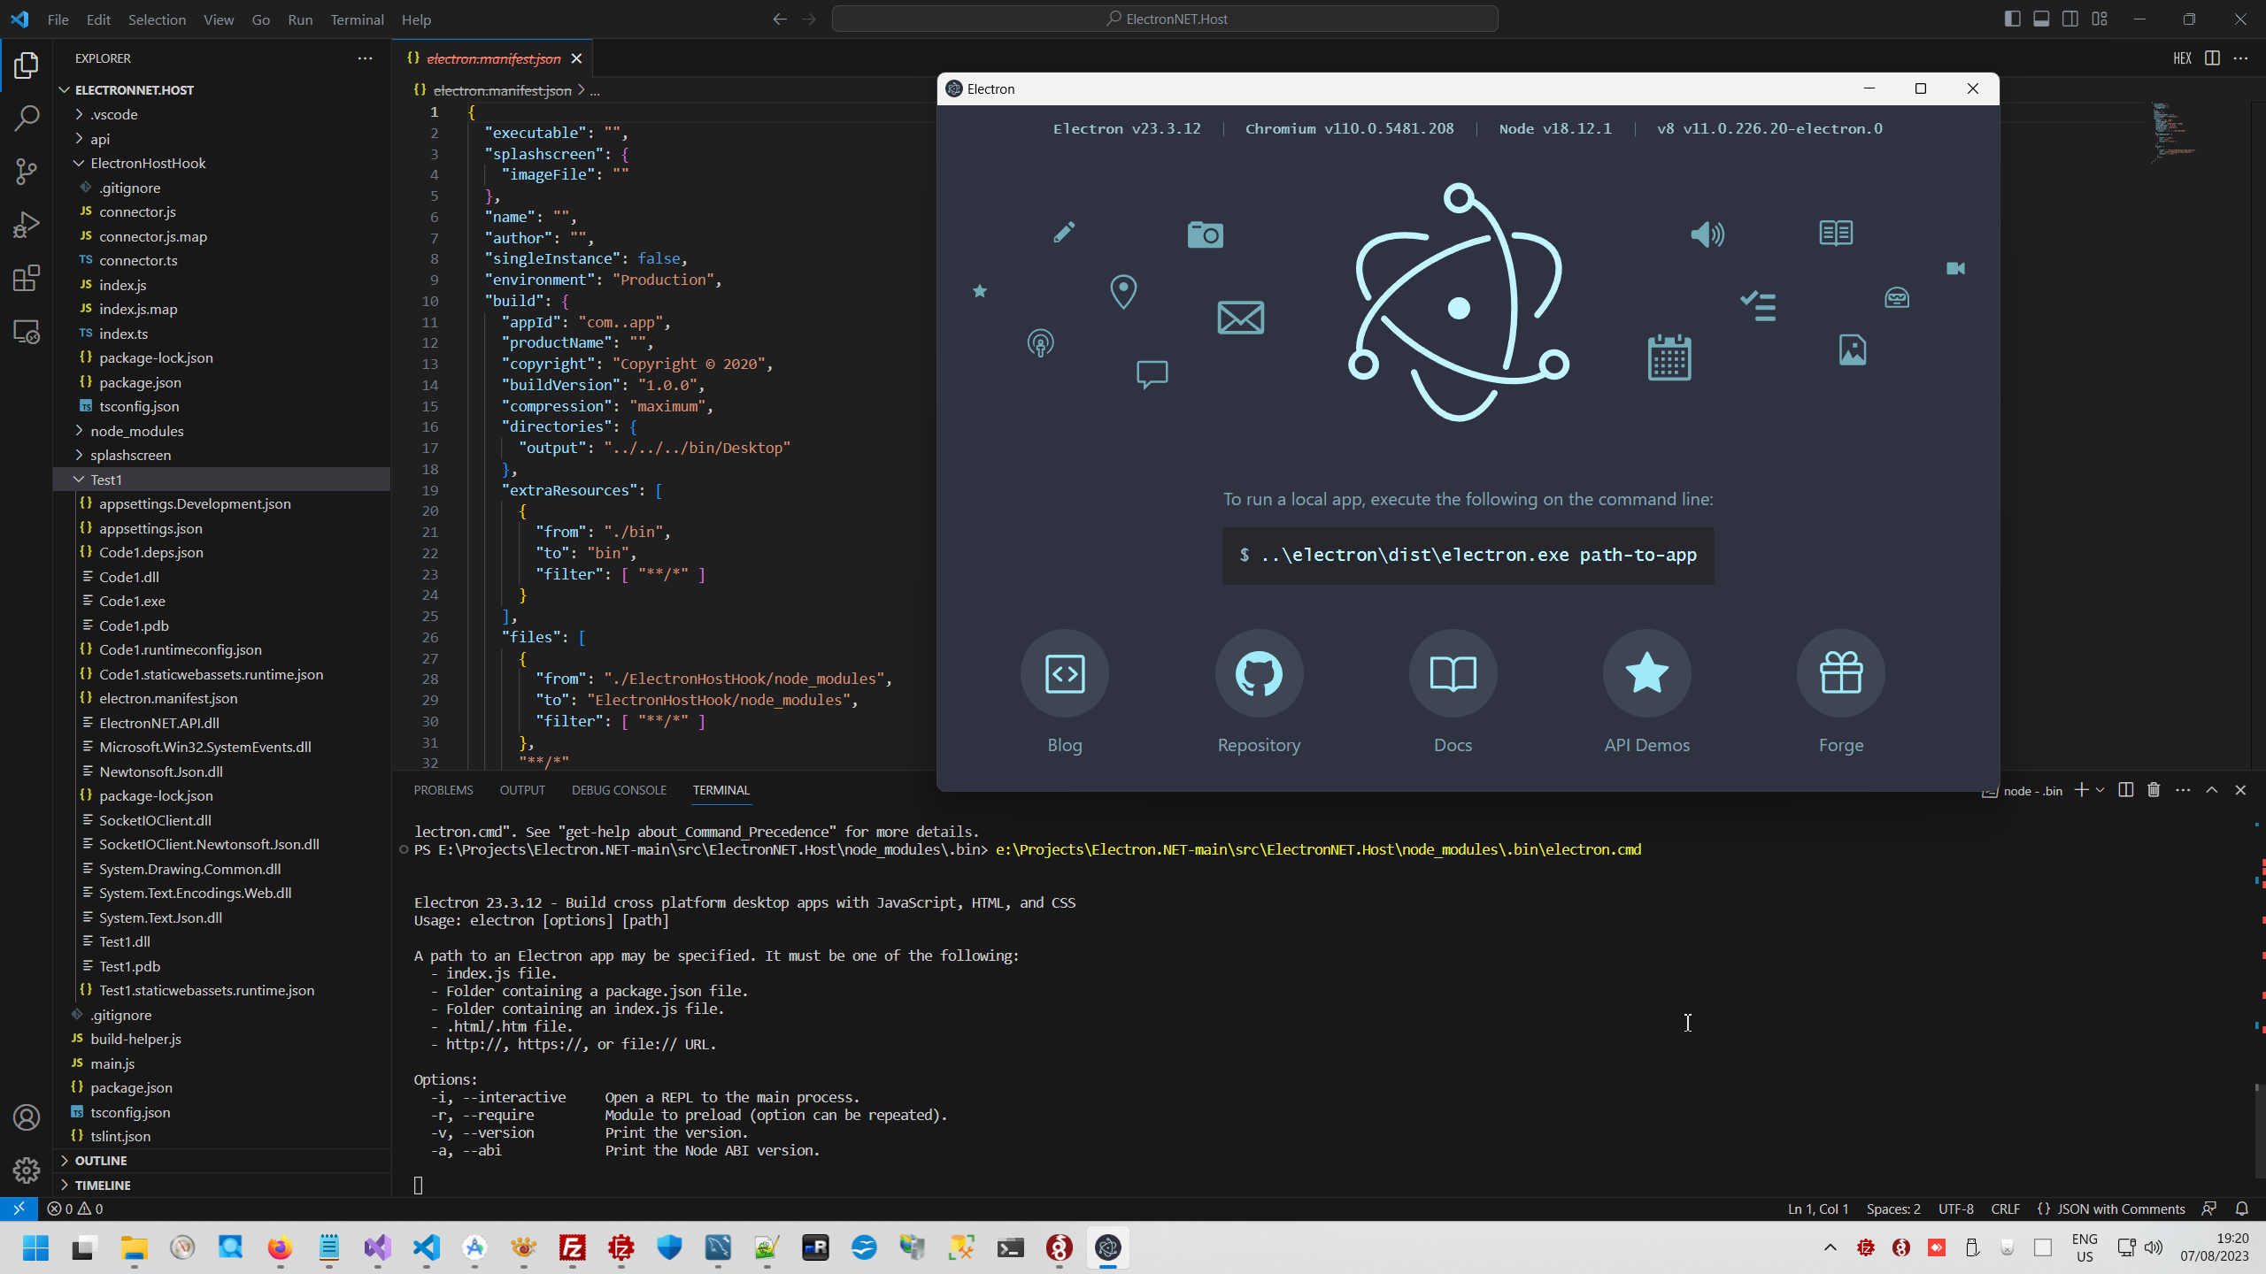
Task: Split the terminal panel
Action: pyautogui.click(x=2125, y=790)
